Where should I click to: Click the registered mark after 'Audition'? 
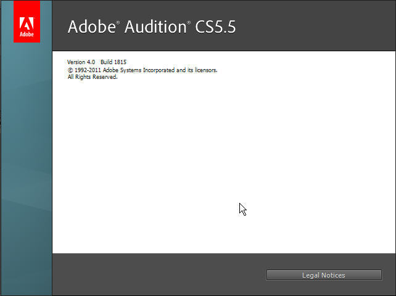point(189,23)
